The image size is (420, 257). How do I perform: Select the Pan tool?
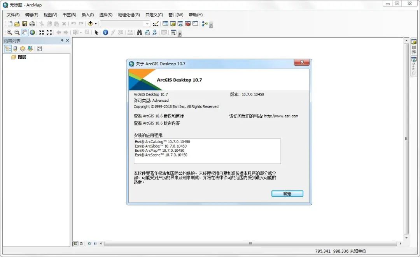[24, 33]
